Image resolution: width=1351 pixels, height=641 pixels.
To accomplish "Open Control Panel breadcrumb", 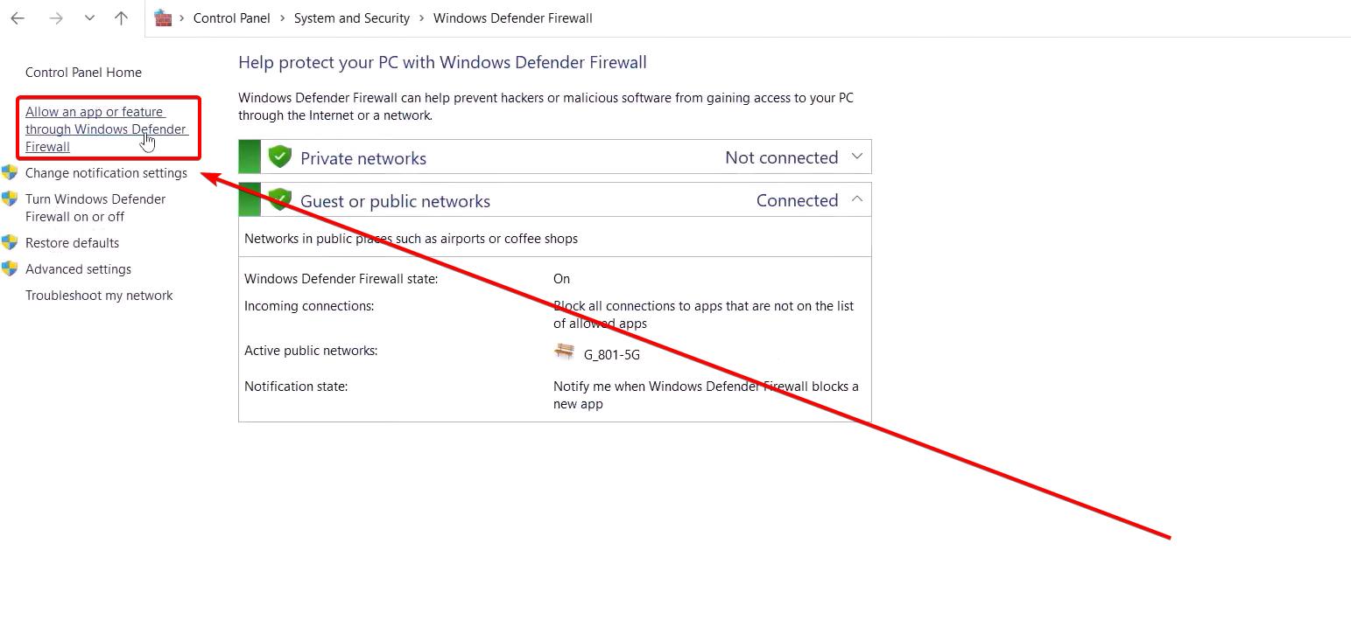I will pyautogui.click(x=231, y=17).
